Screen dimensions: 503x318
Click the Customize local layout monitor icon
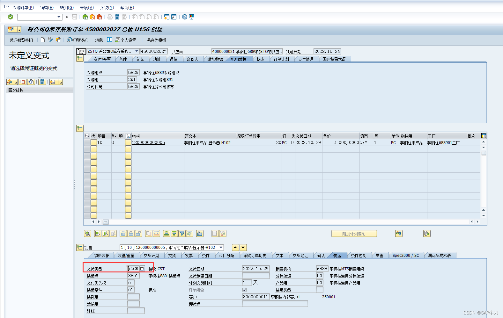click(x=192, y=17)
